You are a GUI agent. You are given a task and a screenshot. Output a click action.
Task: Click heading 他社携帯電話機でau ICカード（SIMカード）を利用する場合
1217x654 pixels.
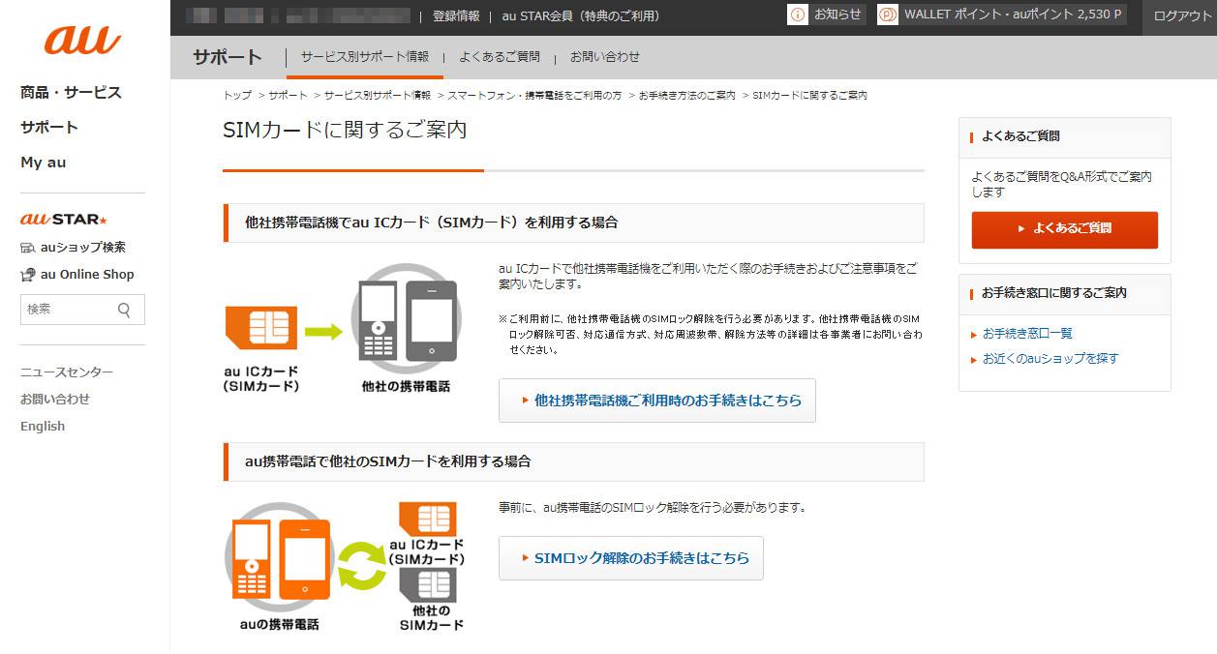pos(432,223)
